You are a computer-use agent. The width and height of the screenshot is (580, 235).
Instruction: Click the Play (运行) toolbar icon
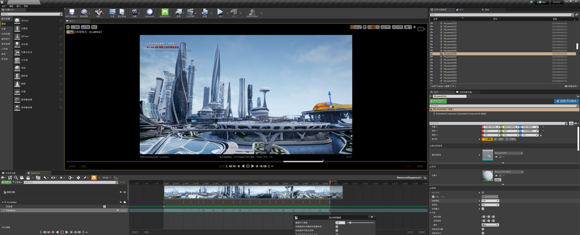(220, 12)
